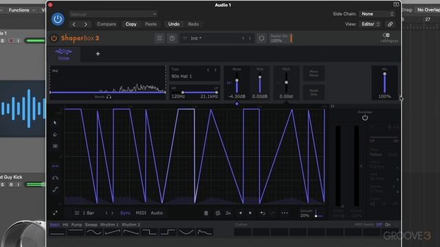Click the trash icon to clear wave
This screenshot has width=440, height=247.
[x=206, y=213]
